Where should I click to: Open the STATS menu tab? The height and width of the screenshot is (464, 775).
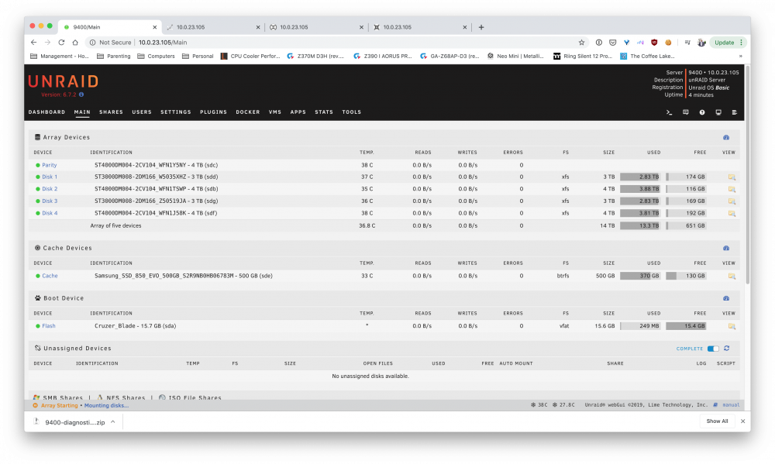(324, 112)
